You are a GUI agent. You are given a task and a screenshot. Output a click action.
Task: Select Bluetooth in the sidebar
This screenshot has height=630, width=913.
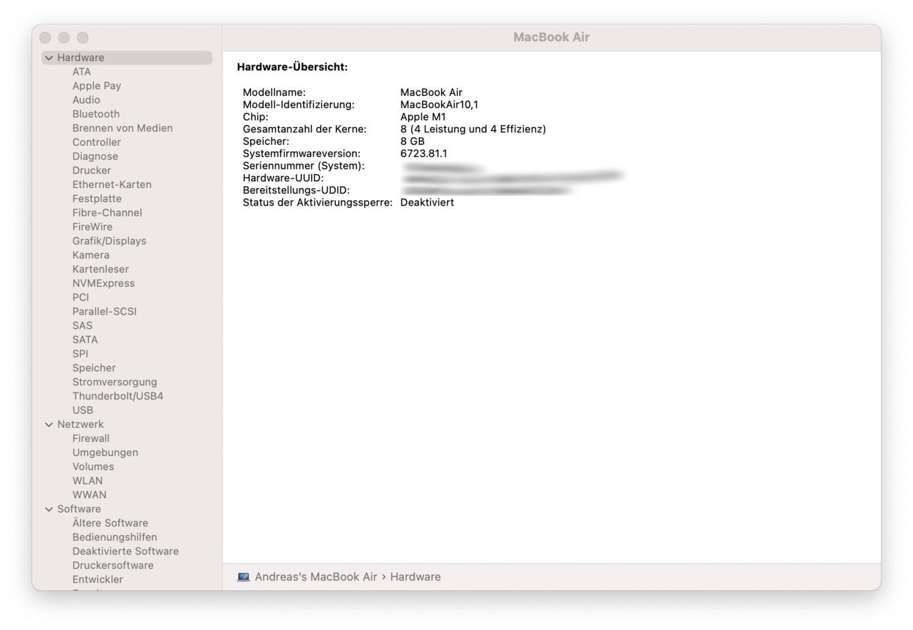96,114
